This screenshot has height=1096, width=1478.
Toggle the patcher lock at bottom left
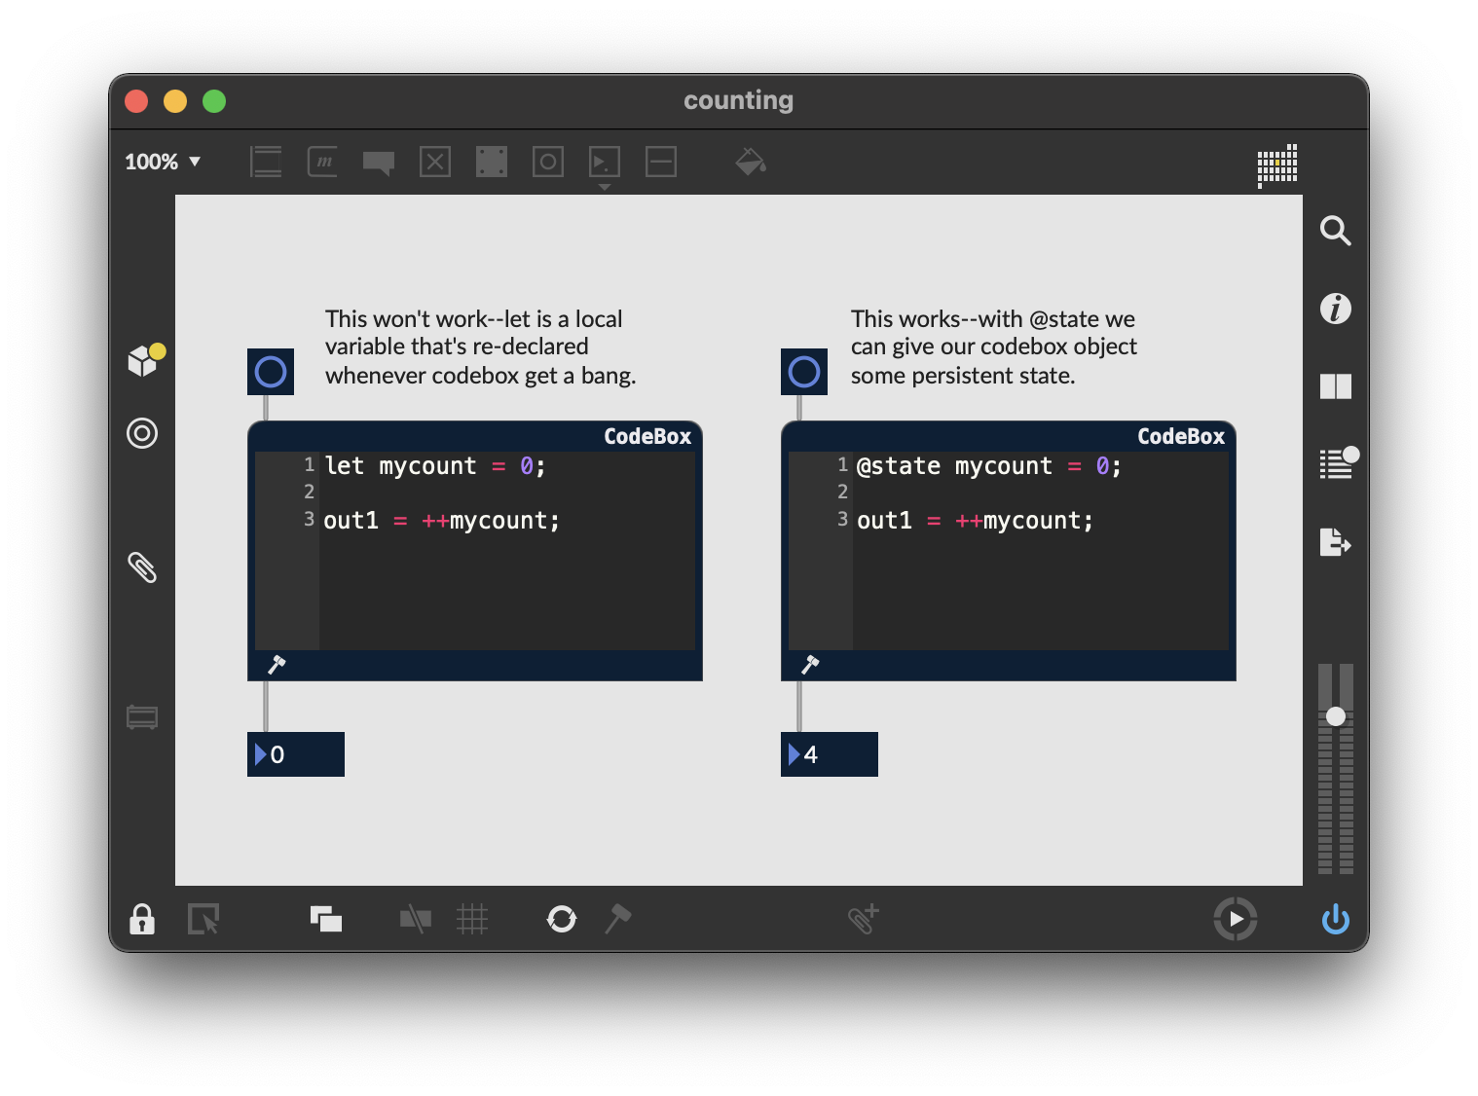tap(142, 919)
